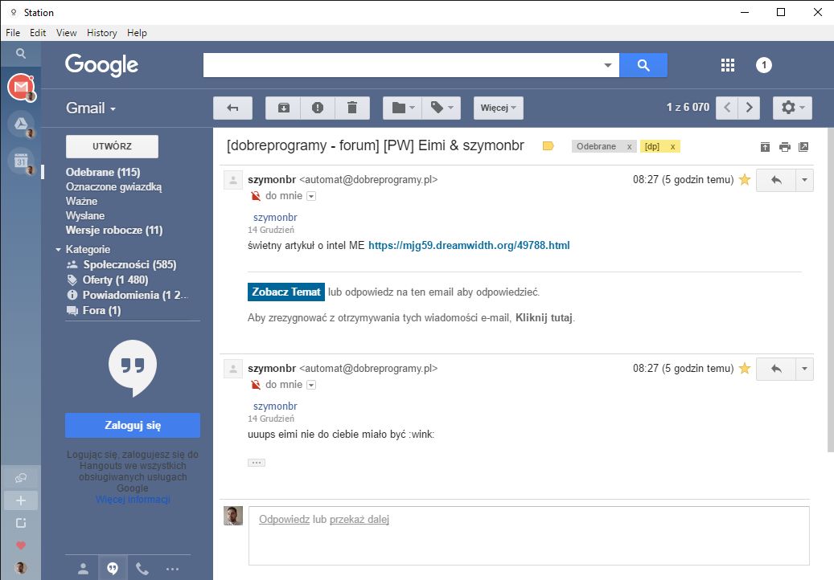Click the blue search button
Image resolution: width=834 pixels, height=580 pixels.
(x=643, y=65)
